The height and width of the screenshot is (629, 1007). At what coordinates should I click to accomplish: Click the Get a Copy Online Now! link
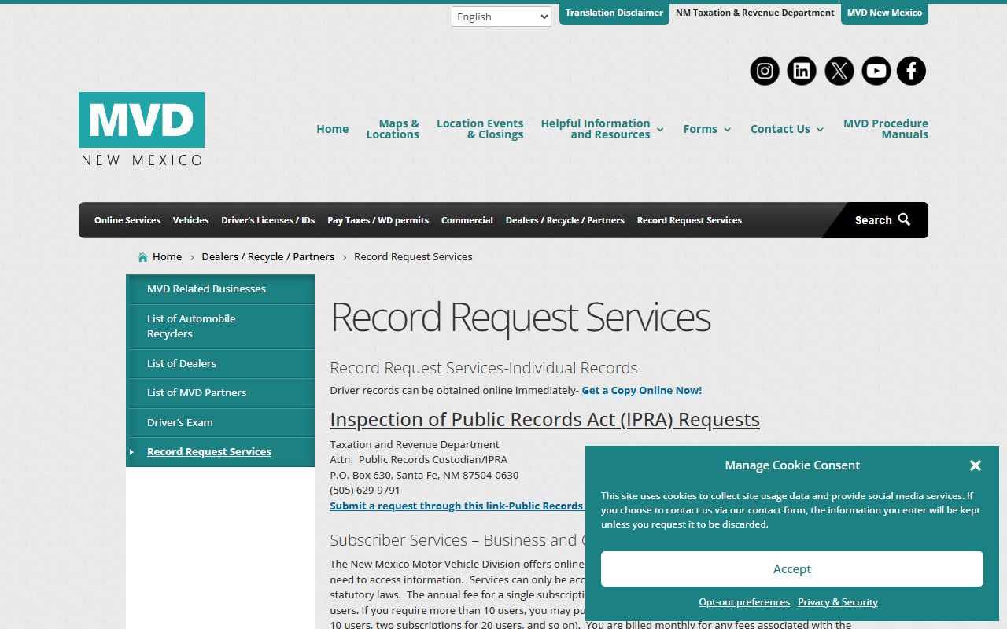(x=642, y=390)
